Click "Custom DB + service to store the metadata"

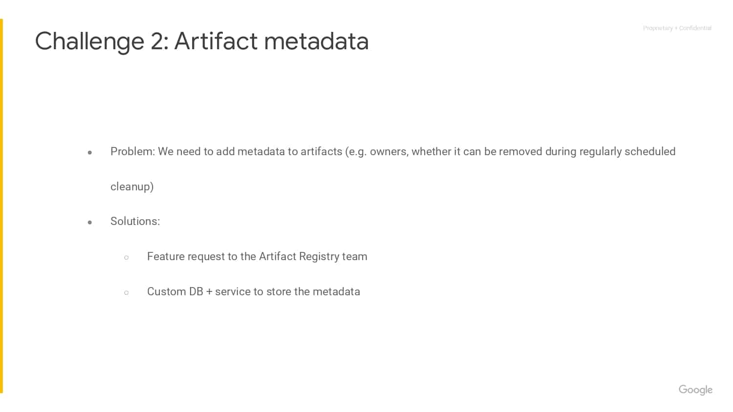coord(254,291)
